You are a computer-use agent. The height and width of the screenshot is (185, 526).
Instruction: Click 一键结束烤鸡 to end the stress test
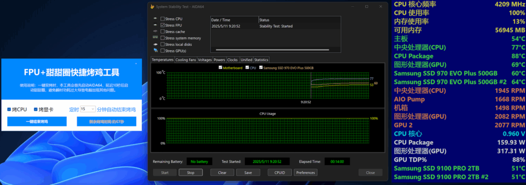click(x=37, y=121)
